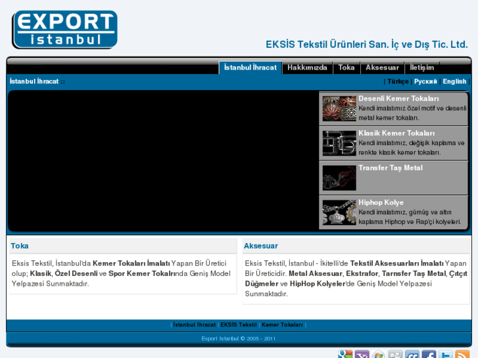478x358 pixels.
Task: Click footer link İstanbul İhracat
Action: click(x=195, y=324)
